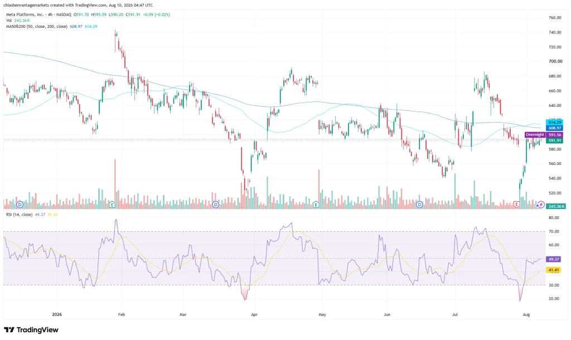This screenshot has height=340, width=571.
Task: Click the low value 'L590.20'
Action: (x=116, y=14)
